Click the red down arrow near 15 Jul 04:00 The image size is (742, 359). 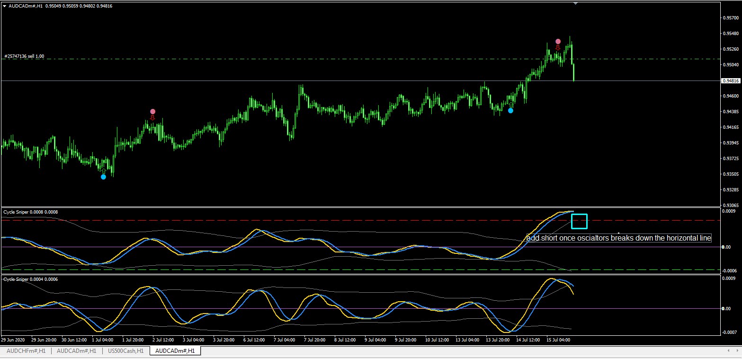tap(558, 47)
